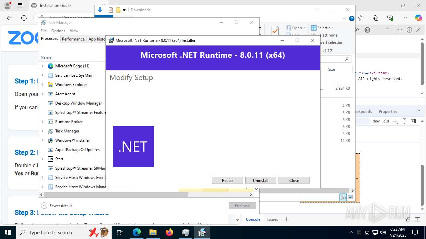The height and width of the screenshot is (239, 426).
Task: Select the AteraAgent process icon
Action: 51,94
